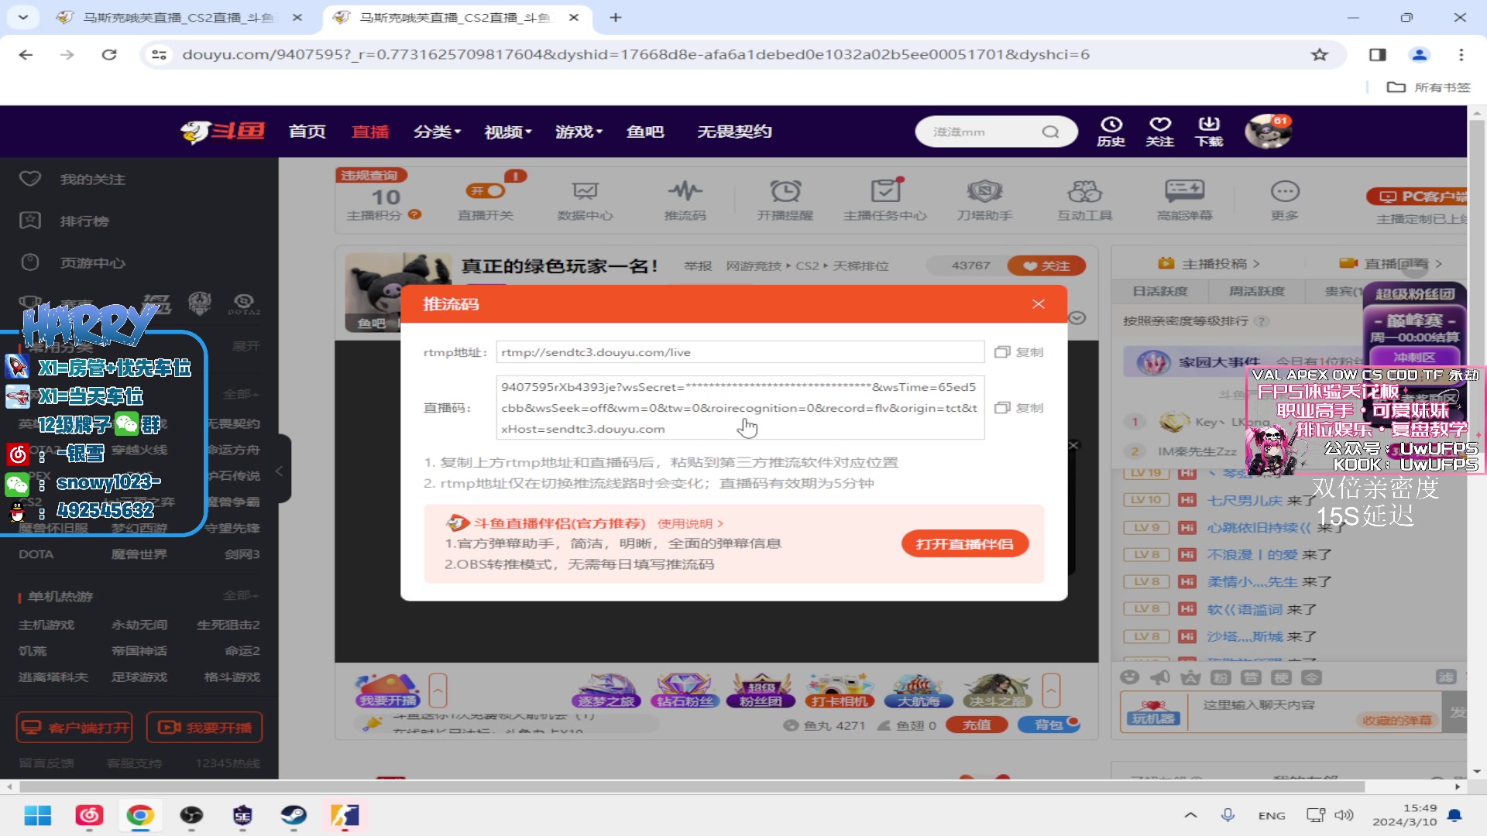1487x836 pixels.
Task: Open the OBS Studio taskbar icon
Action: point(191,815)
